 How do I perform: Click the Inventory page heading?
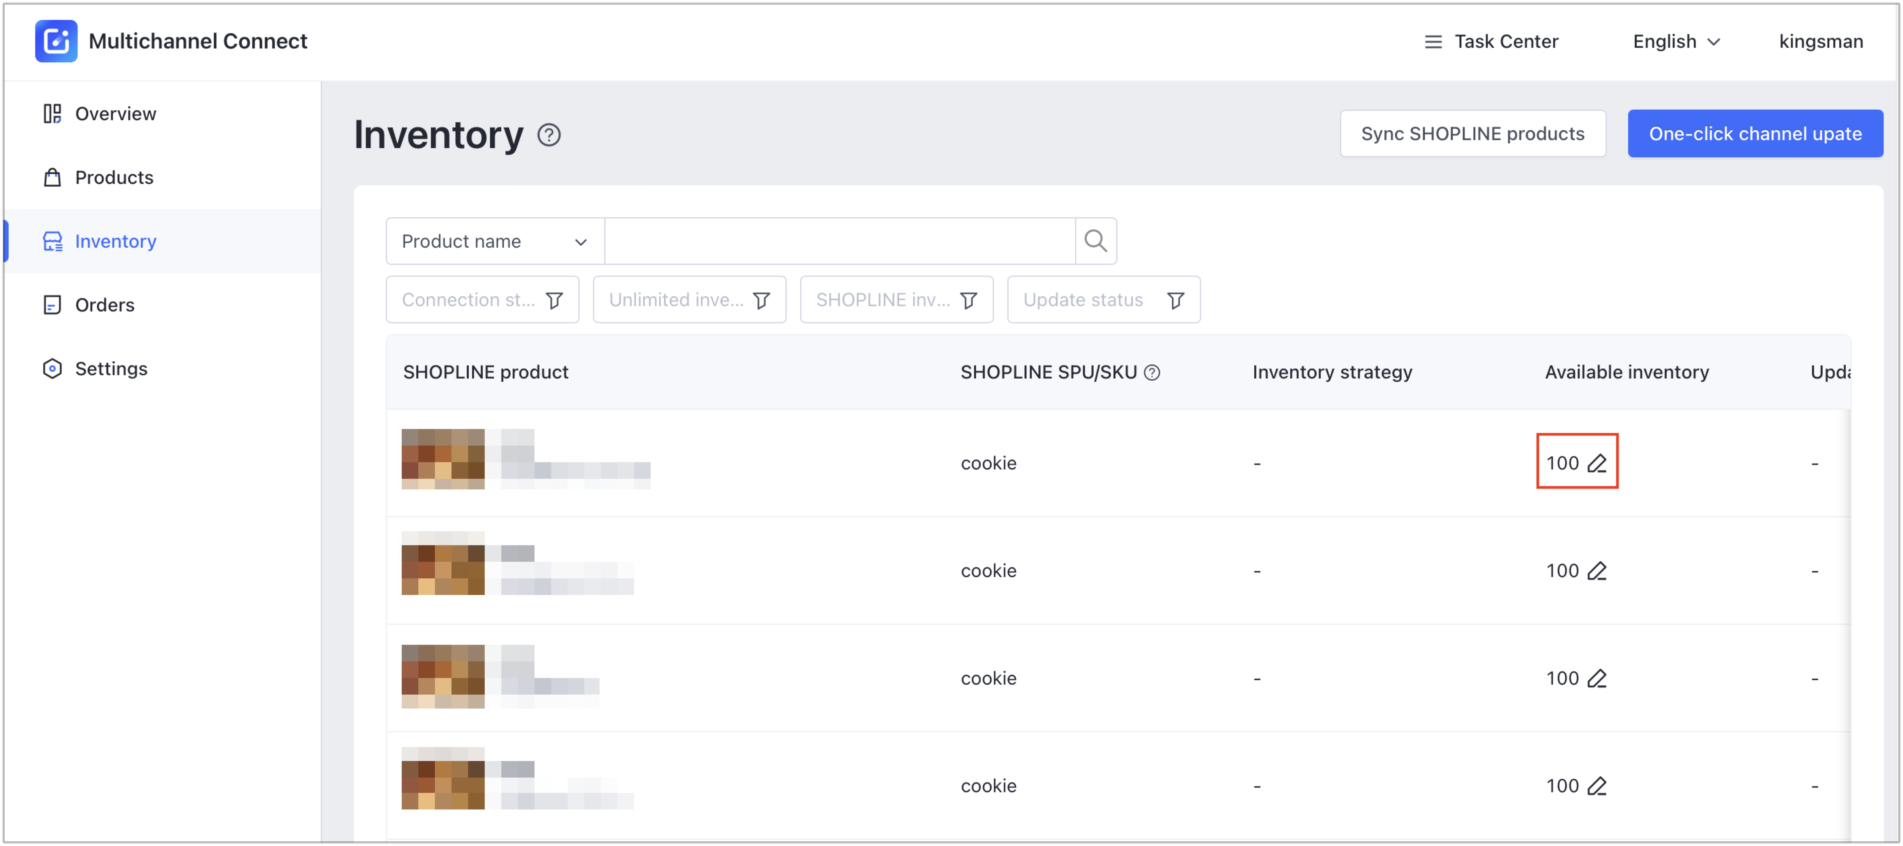click(439, 135)
